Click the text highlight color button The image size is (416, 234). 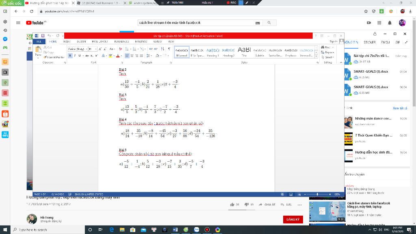(110, 56)
